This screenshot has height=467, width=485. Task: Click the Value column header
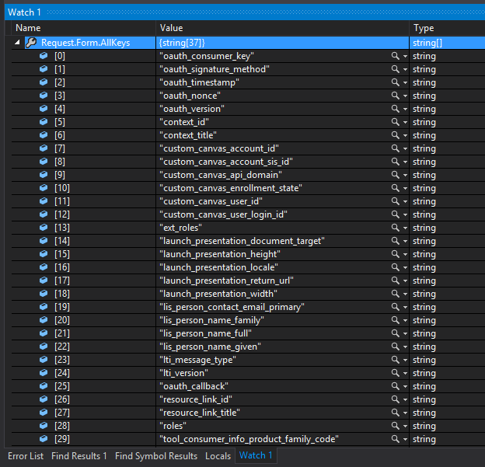[x=282, y=28]
